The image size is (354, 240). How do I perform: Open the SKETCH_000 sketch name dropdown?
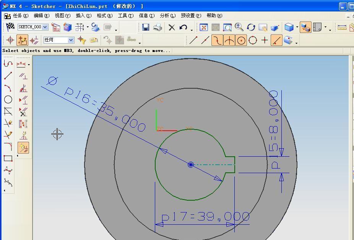point(45,27)
